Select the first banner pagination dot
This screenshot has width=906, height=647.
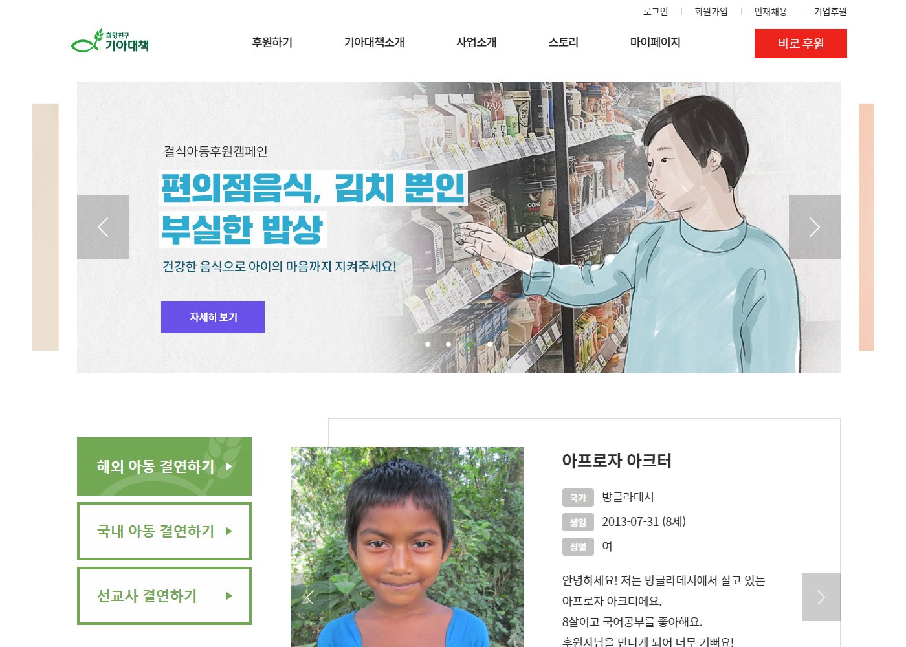[428, 344]
